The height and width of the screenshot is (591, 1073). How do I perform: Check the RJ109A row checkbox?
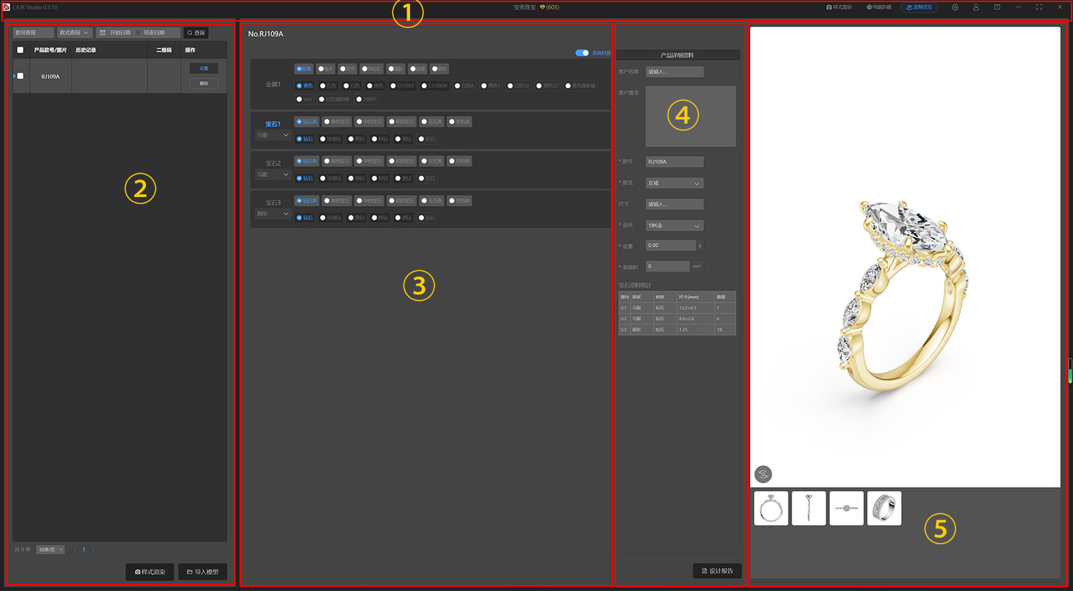click(x=20, y=76)
